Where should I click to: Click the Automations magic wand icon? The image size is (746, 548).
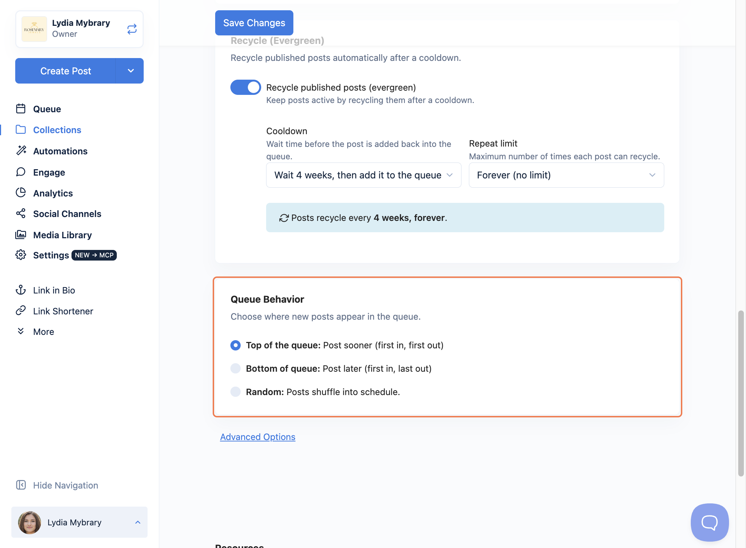coord(21,151)
